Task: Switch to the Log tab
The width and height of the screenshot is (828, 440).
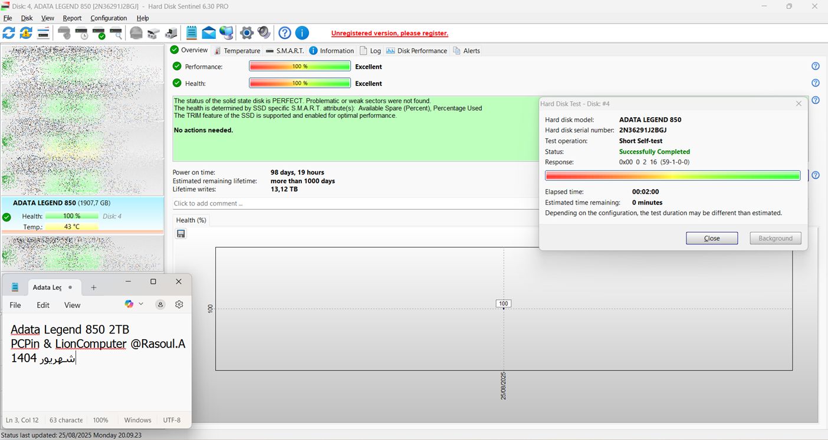Action: (370, 51)
